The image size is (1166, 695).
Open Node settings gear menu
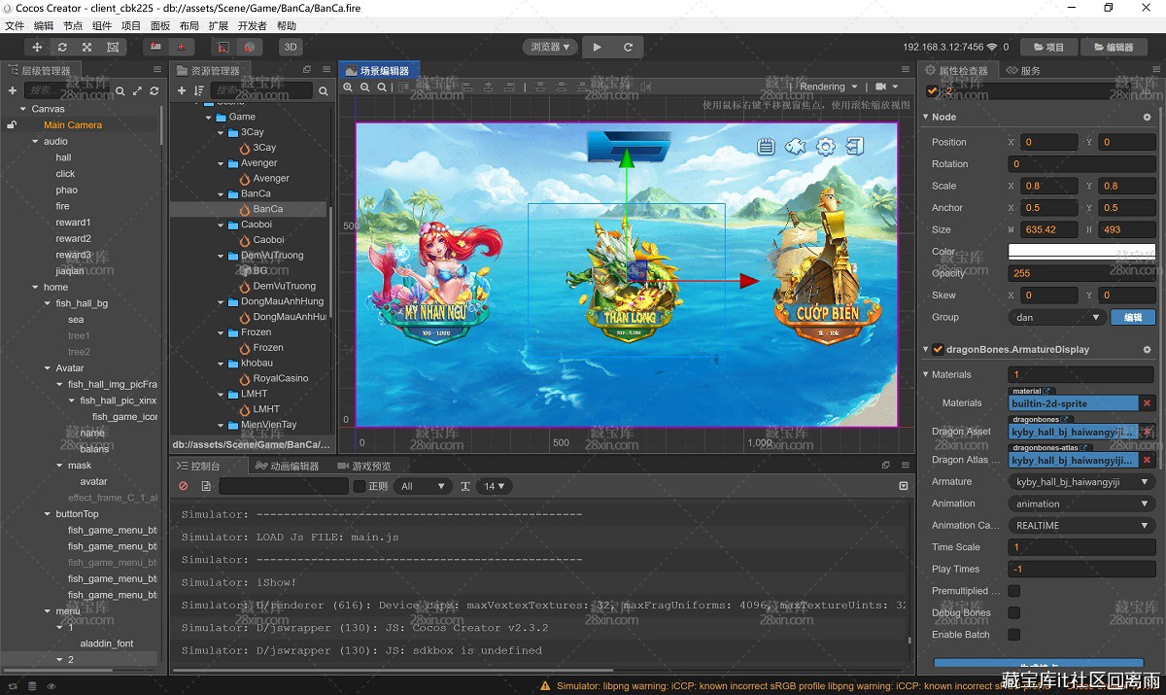[1147, 117]
